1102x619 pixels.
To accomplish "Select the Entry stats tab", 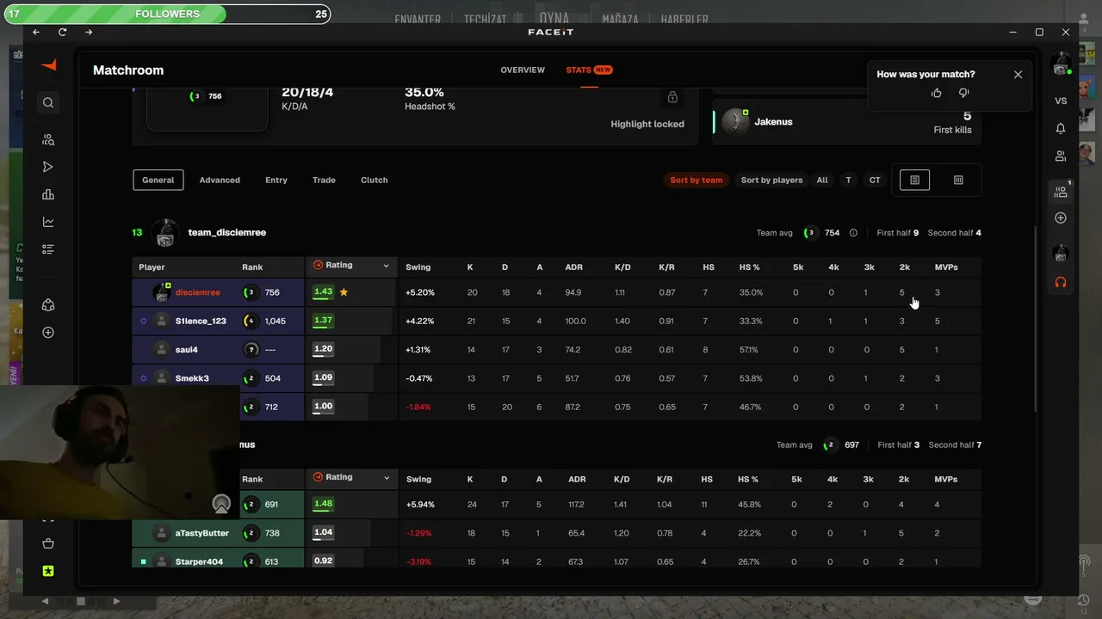I will pos(276,180).
